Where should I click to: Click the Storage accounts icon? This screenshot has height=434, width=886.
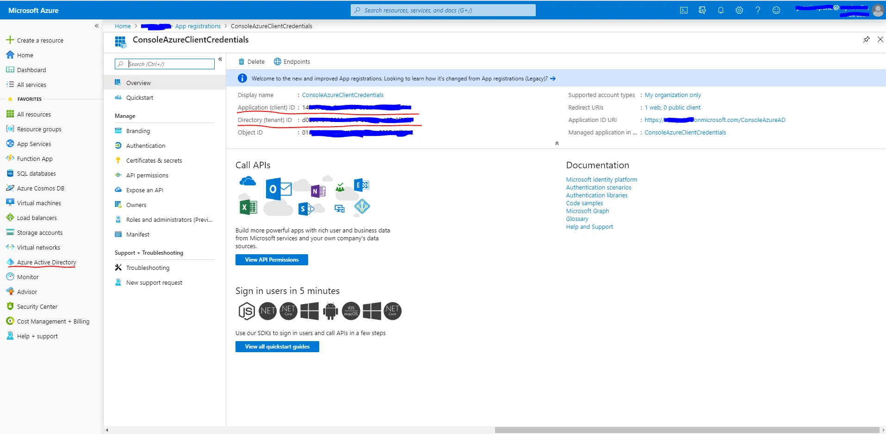[x=10, y=232]
